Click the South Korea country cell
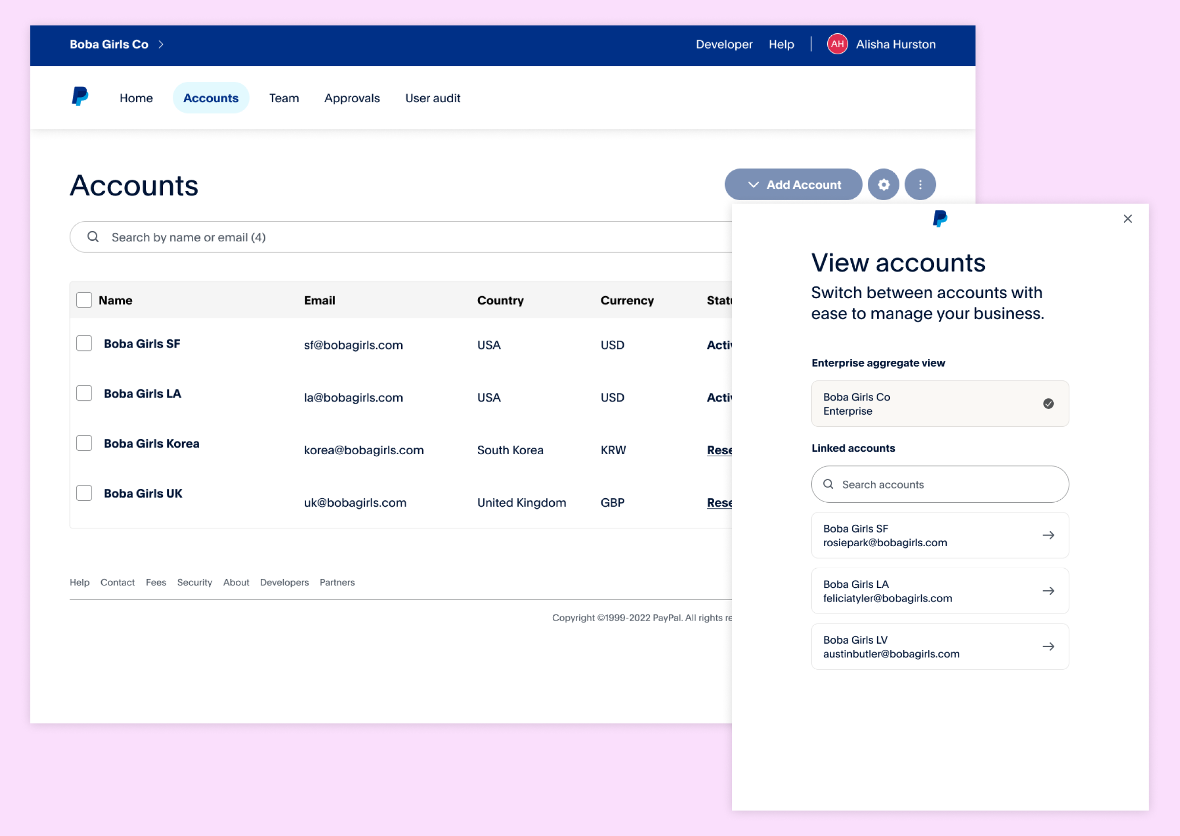The image size is (1180, 836). 510,450
